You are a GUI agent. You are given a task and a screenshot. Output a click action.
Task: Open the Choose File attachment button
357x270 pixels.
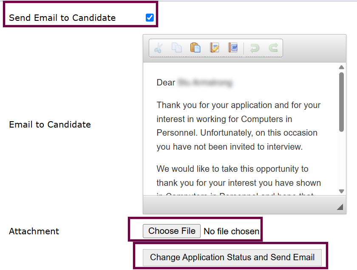pyautogui.click(x=172, y=231)
